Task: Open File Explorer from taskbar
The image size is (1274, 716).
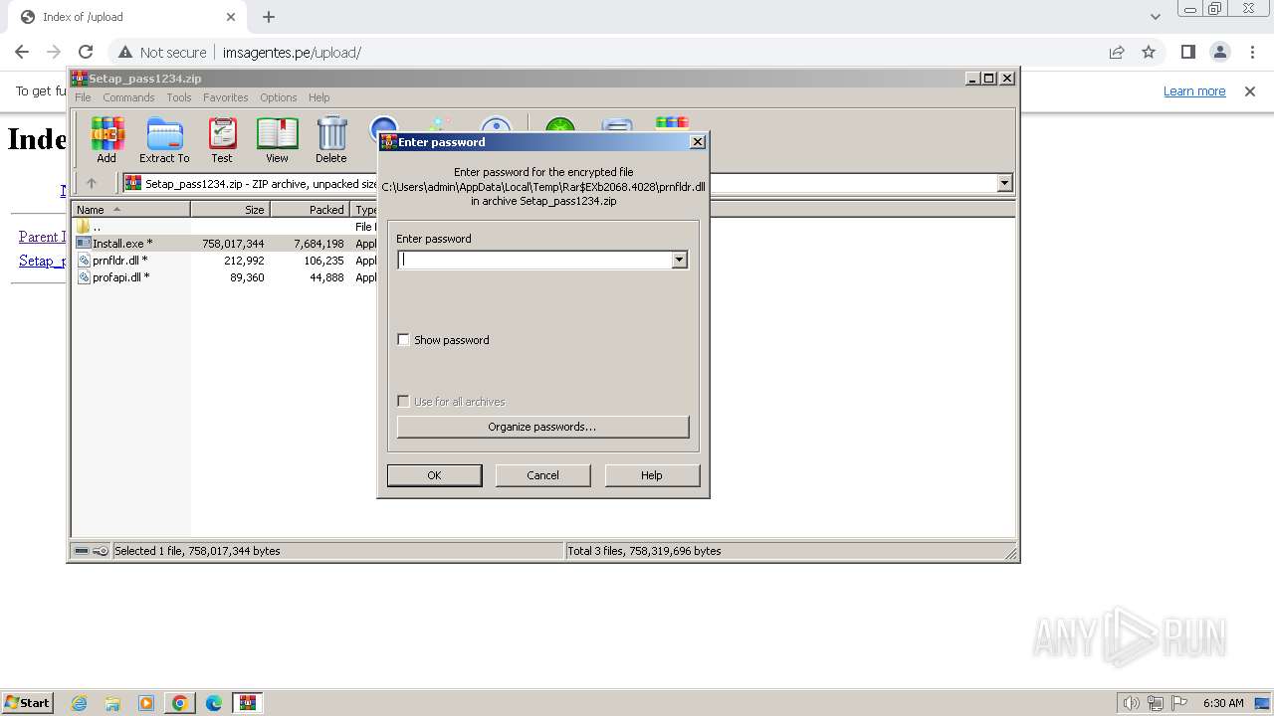Action: [112, 703]
